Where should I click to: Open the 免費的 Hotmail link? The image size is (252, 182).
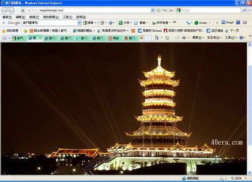pos(150,31)
